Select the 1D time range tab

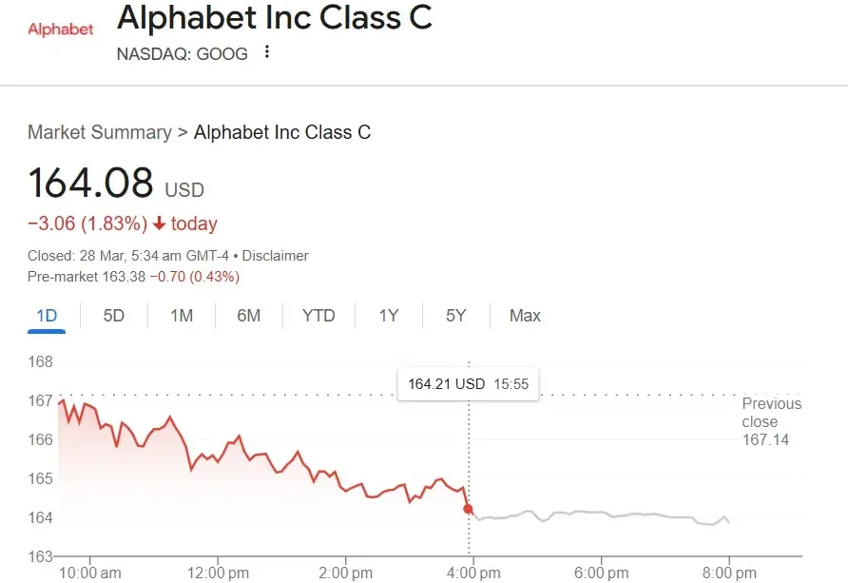pos(47,316)
